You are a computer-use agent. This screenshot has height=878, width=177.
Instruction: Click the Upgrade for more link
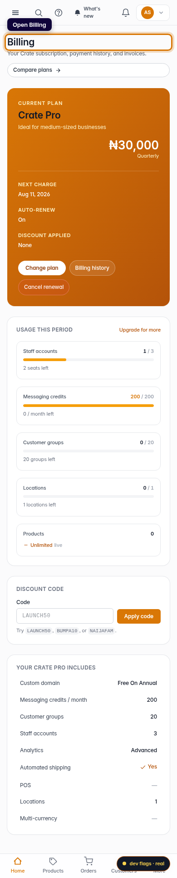pos(140,330)
